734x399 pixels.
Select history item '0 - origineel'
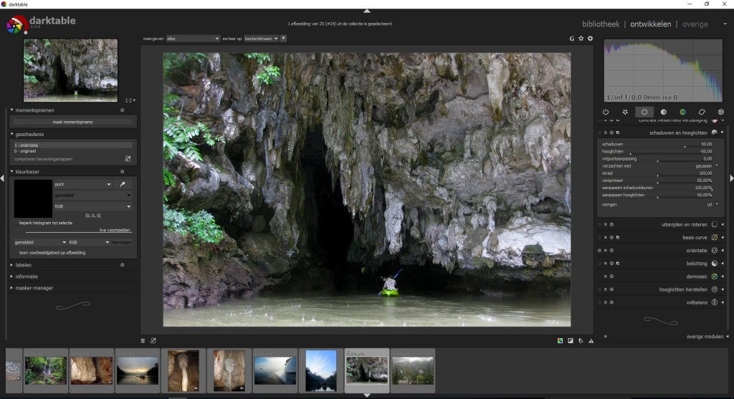72,151
